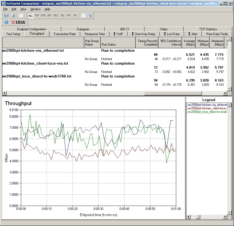234x226 pixels.
Task: Switch to the Video tab
Action: point(164,29)
